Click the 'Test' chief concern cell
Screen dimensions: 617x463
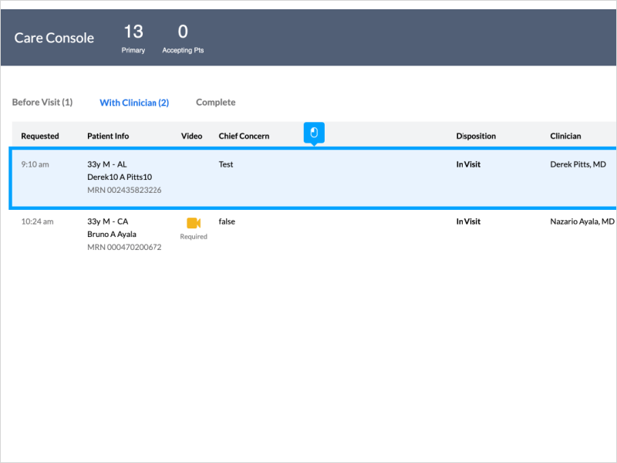click(226, 164)
